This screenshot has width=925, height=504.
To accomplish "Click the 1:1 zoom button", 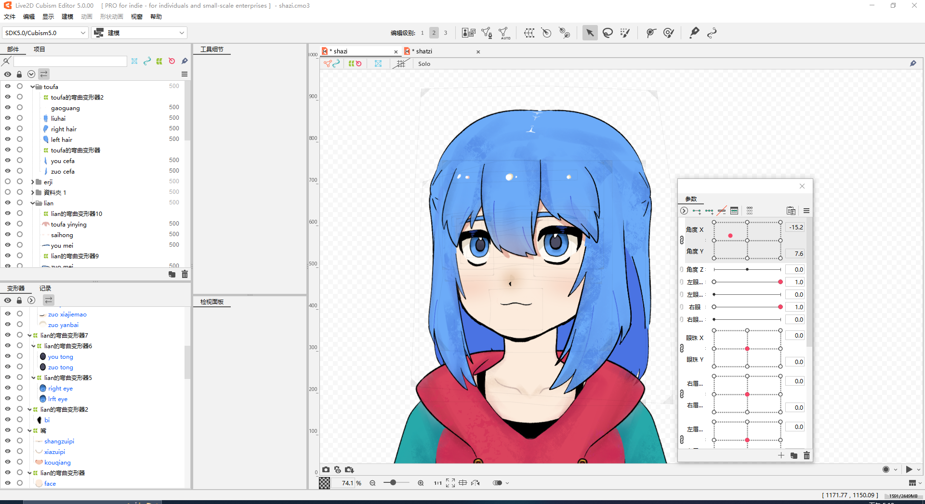I will (437, 483).
